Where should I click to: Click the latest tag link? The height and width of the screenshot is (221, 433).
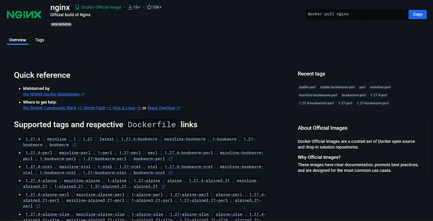(x=107, y=139)
